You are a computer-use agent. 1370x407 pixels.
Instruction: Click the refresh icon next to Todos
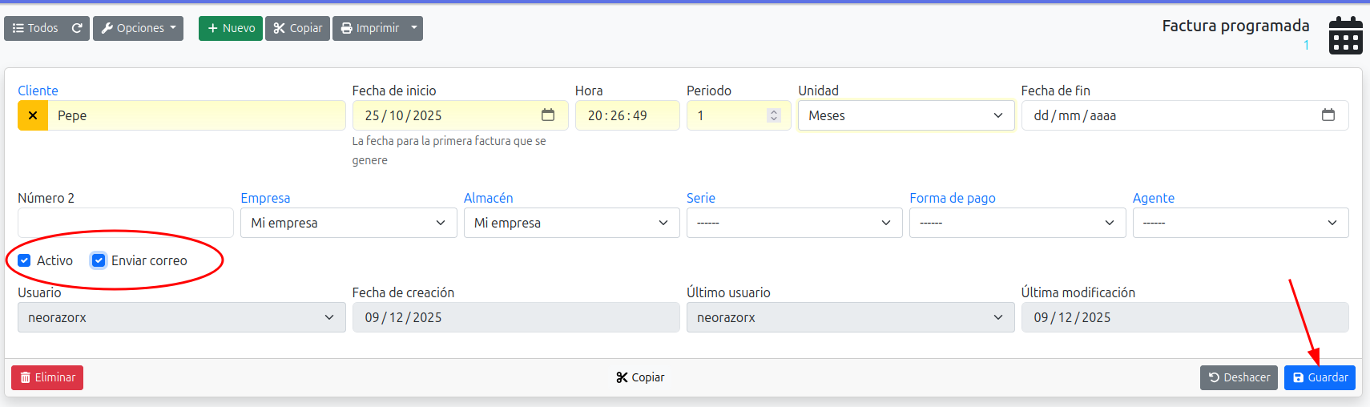77,28
